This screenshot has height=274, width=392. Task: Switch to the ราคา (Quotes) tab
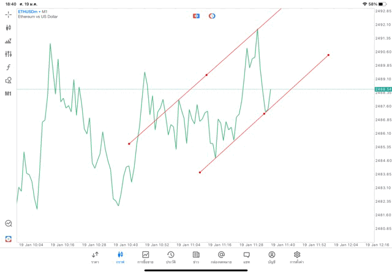95,257
